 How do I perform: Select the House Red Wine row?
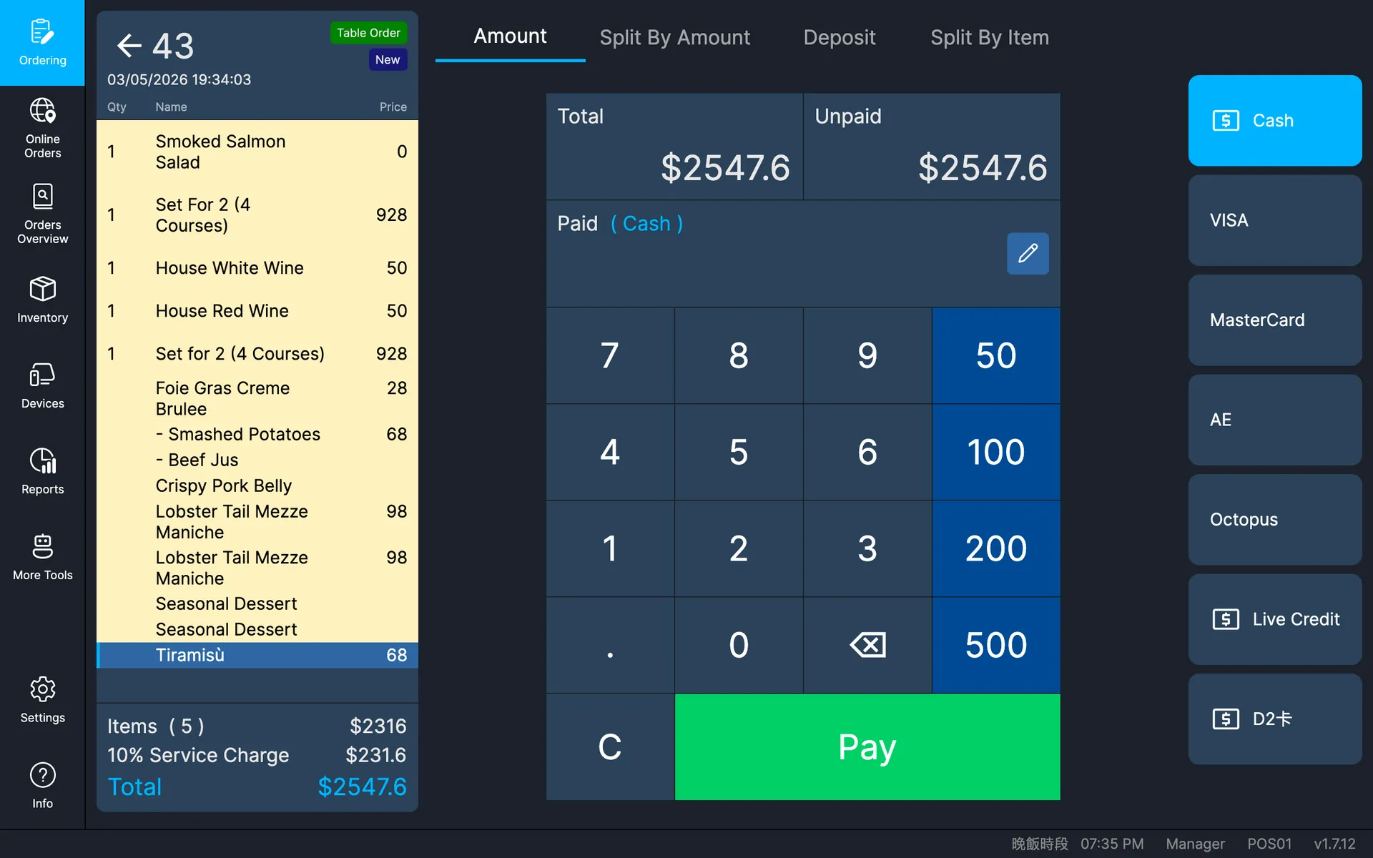[x=257, y=311]
